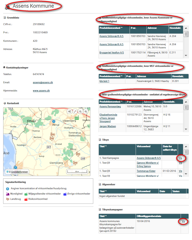Open the Bryggeriet Vestfyn A/S entry
Image resolution: width=192 pixels, height=240 pixels.
pyautogui.click(x=111, y=53)
